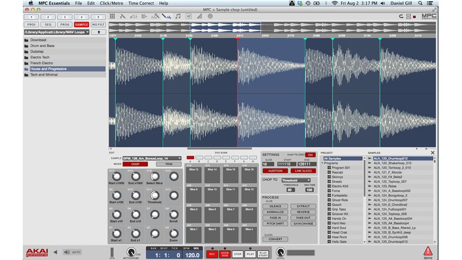Go up one folder with arrow button
This screenshot has width=462, height=260.
pos(99,32)
